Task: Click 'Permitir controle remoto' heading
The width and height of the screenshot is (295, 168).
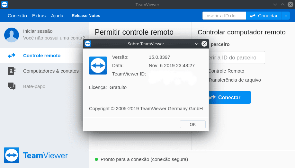Action: tap(134, 32)
